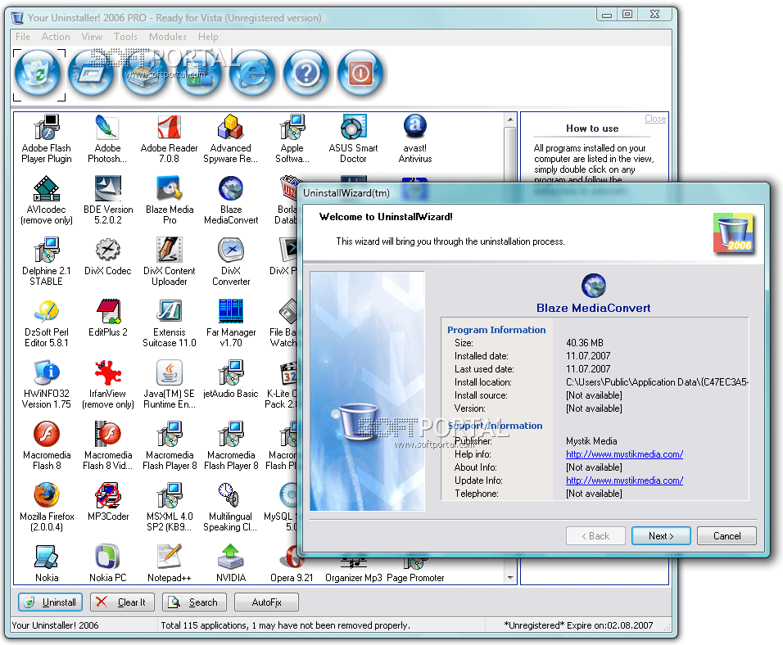The height and width of the screenshot is (645, 783).
Task: Open the Help info mystikmedia link
Action: [624, 454]
